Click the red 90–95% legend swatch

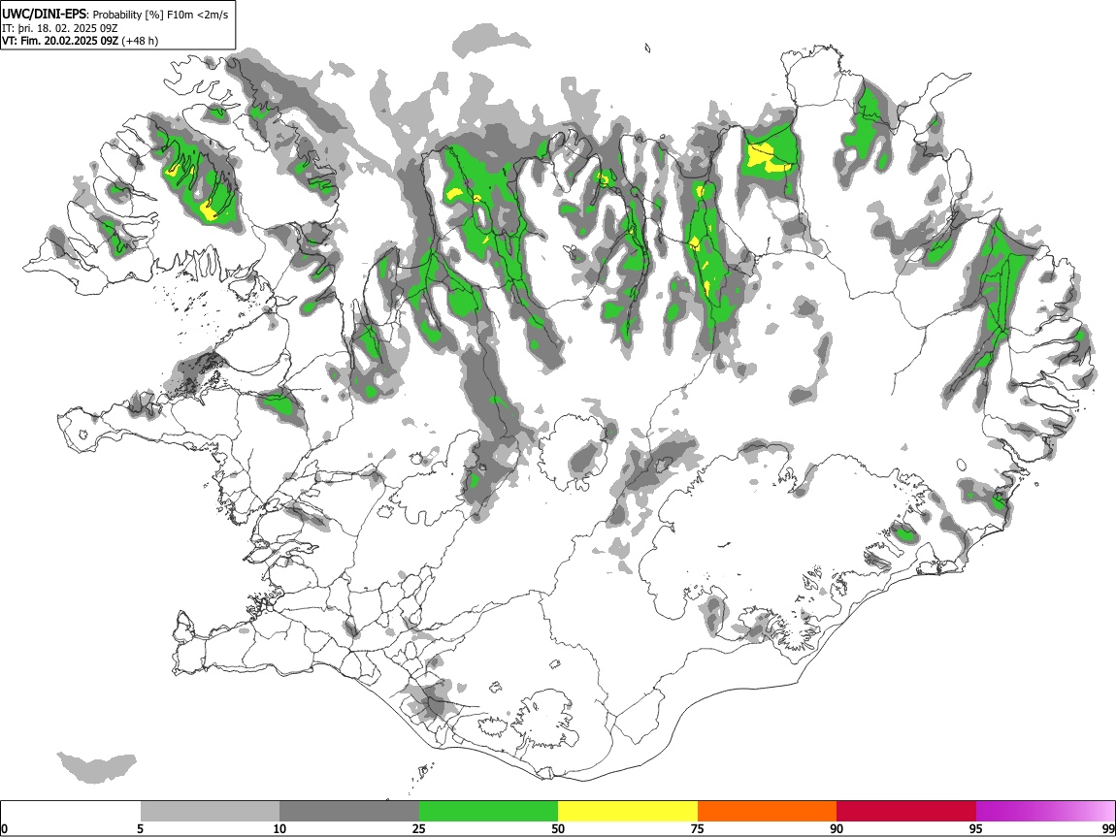(906, 811)
